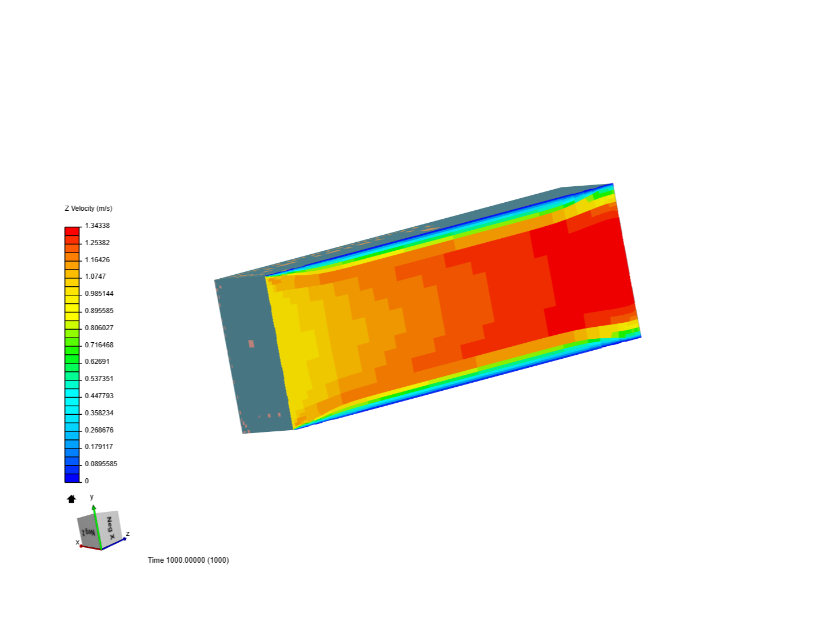Click the topmost red swatch in legend
This screenshot has height=617, width=823.
click(x=72, y=231)
